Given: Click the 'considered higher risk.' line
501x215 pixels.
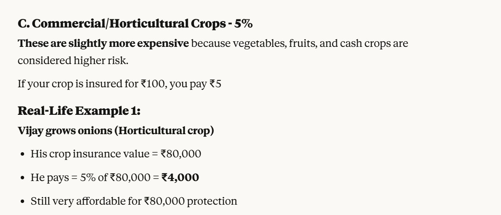Looking at the screenshot, I should tap(73, 61).
